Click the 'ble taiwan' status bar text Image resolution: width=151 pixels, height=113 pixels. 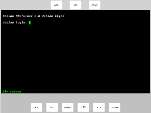12,92
